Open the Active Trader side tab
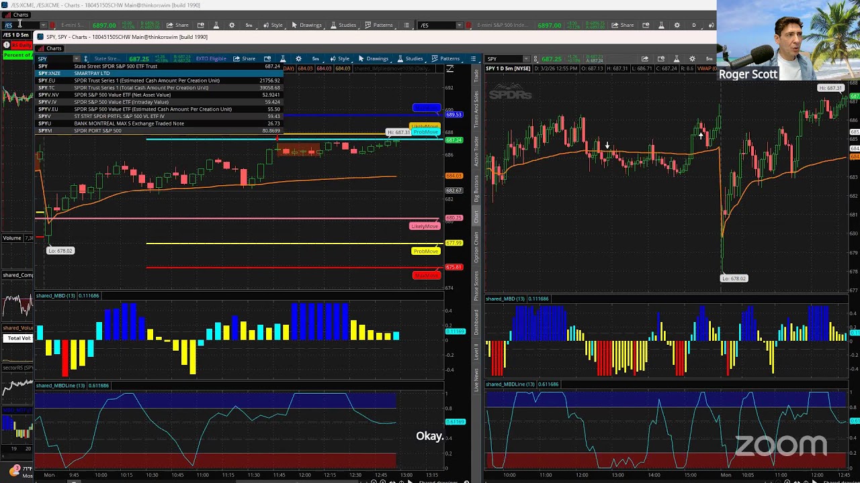The height and width of the screenshot is (483, 860). (476, 150)
